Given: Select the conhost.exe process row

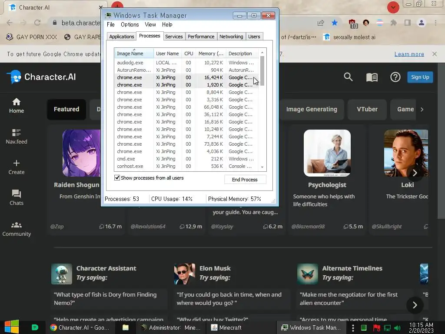Looking at the screenshot, I should (x=186, y=166).
